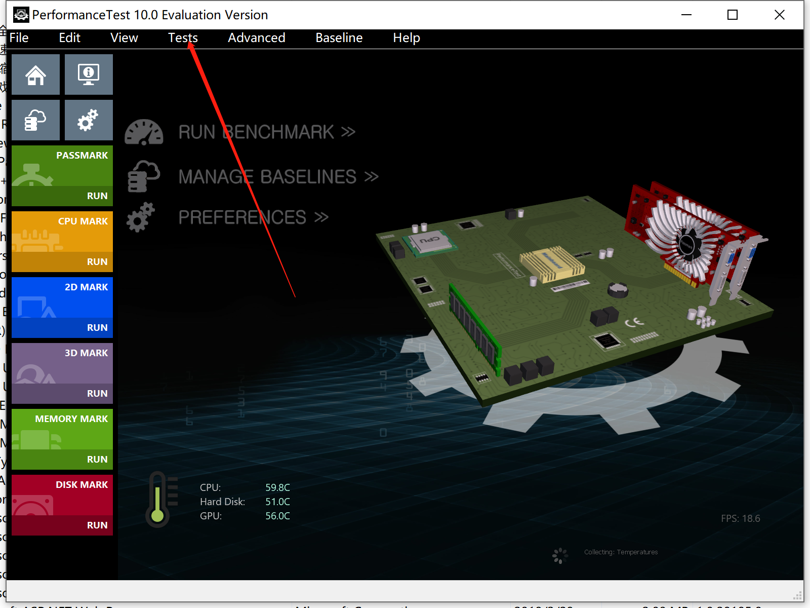Open the Edit menu

(x=70, y=38)
